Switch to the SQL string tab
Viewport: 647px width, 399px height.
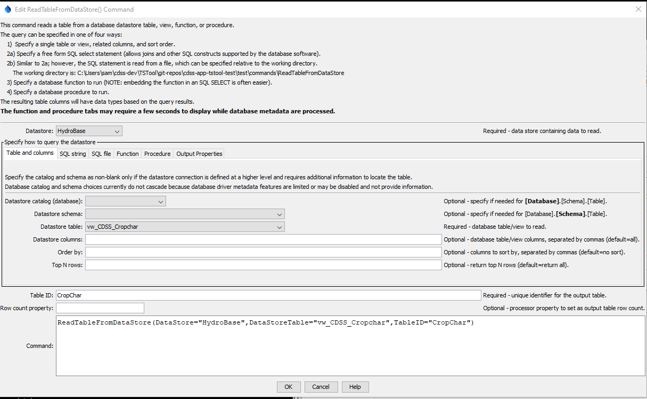tap(72, 154)
